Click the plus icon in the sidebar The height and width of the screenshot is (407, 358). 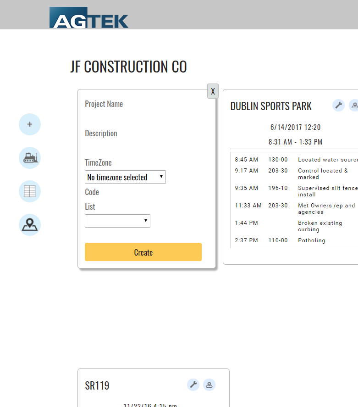[30, 124]
